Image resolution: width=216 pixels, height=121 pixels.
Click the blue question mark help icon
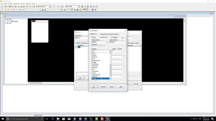coord(96,10)
